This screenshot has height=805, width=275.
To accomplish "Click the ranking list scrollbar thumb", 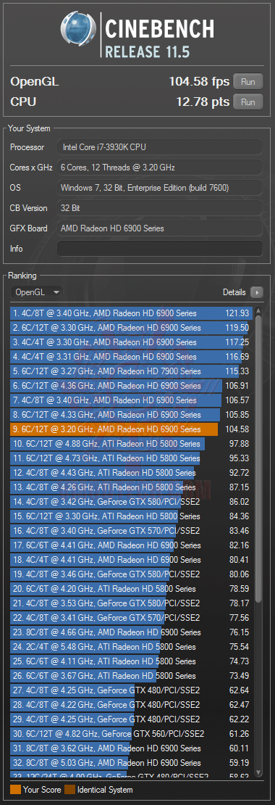I will tap(258, 460).
